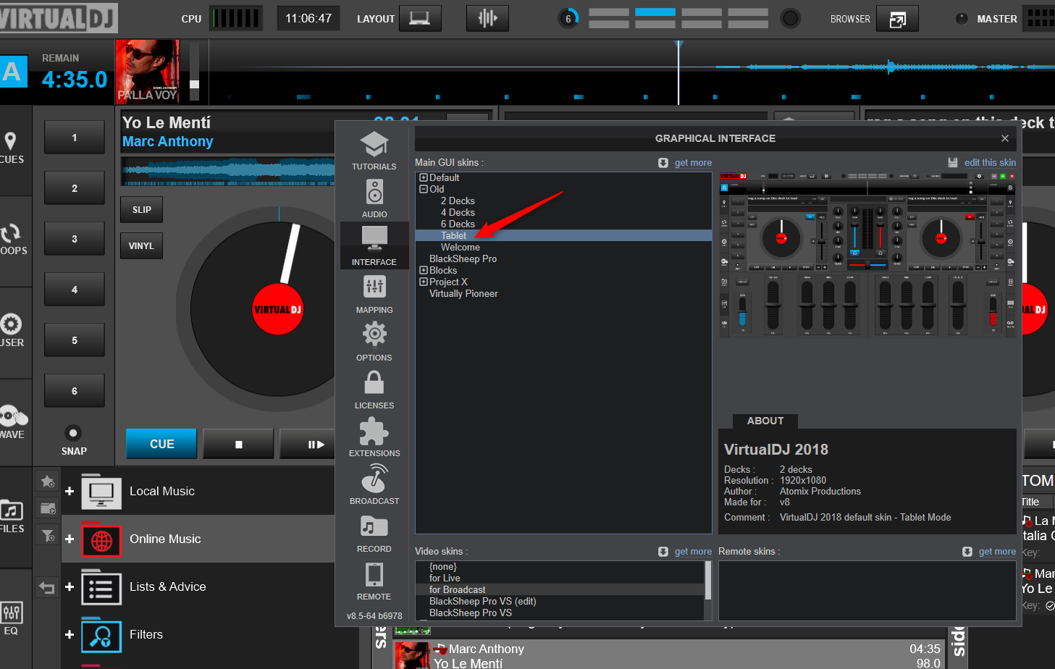
Task: Trigger hot cue pad 4
Action: pos(75,290)
